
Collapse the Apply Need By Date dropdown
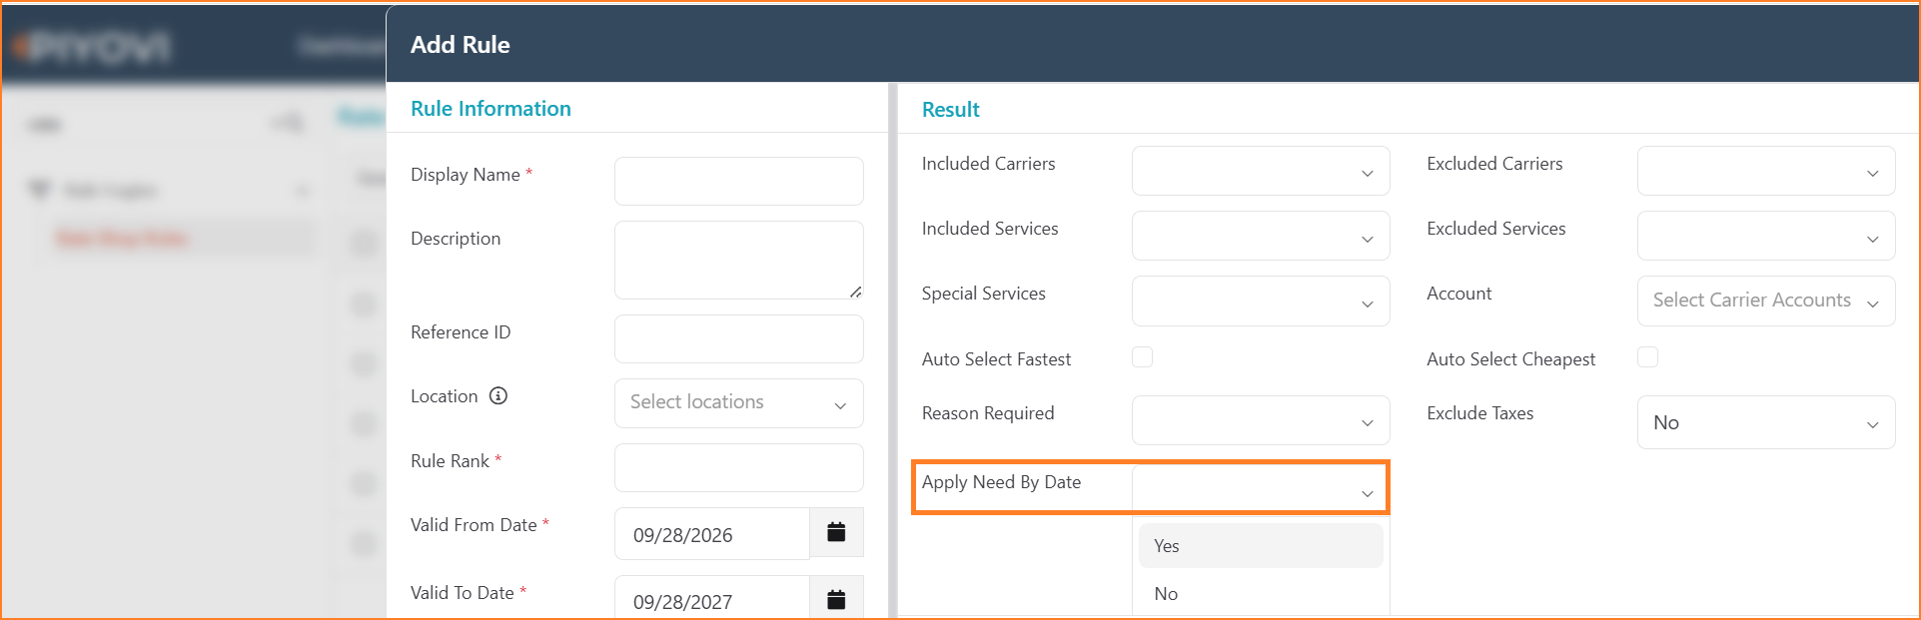pos(1261,489)
